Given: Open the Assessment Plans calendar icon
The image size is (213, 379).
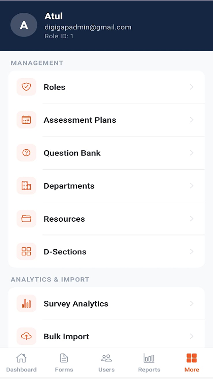Looking at the screenshot, I should point(27,120).
